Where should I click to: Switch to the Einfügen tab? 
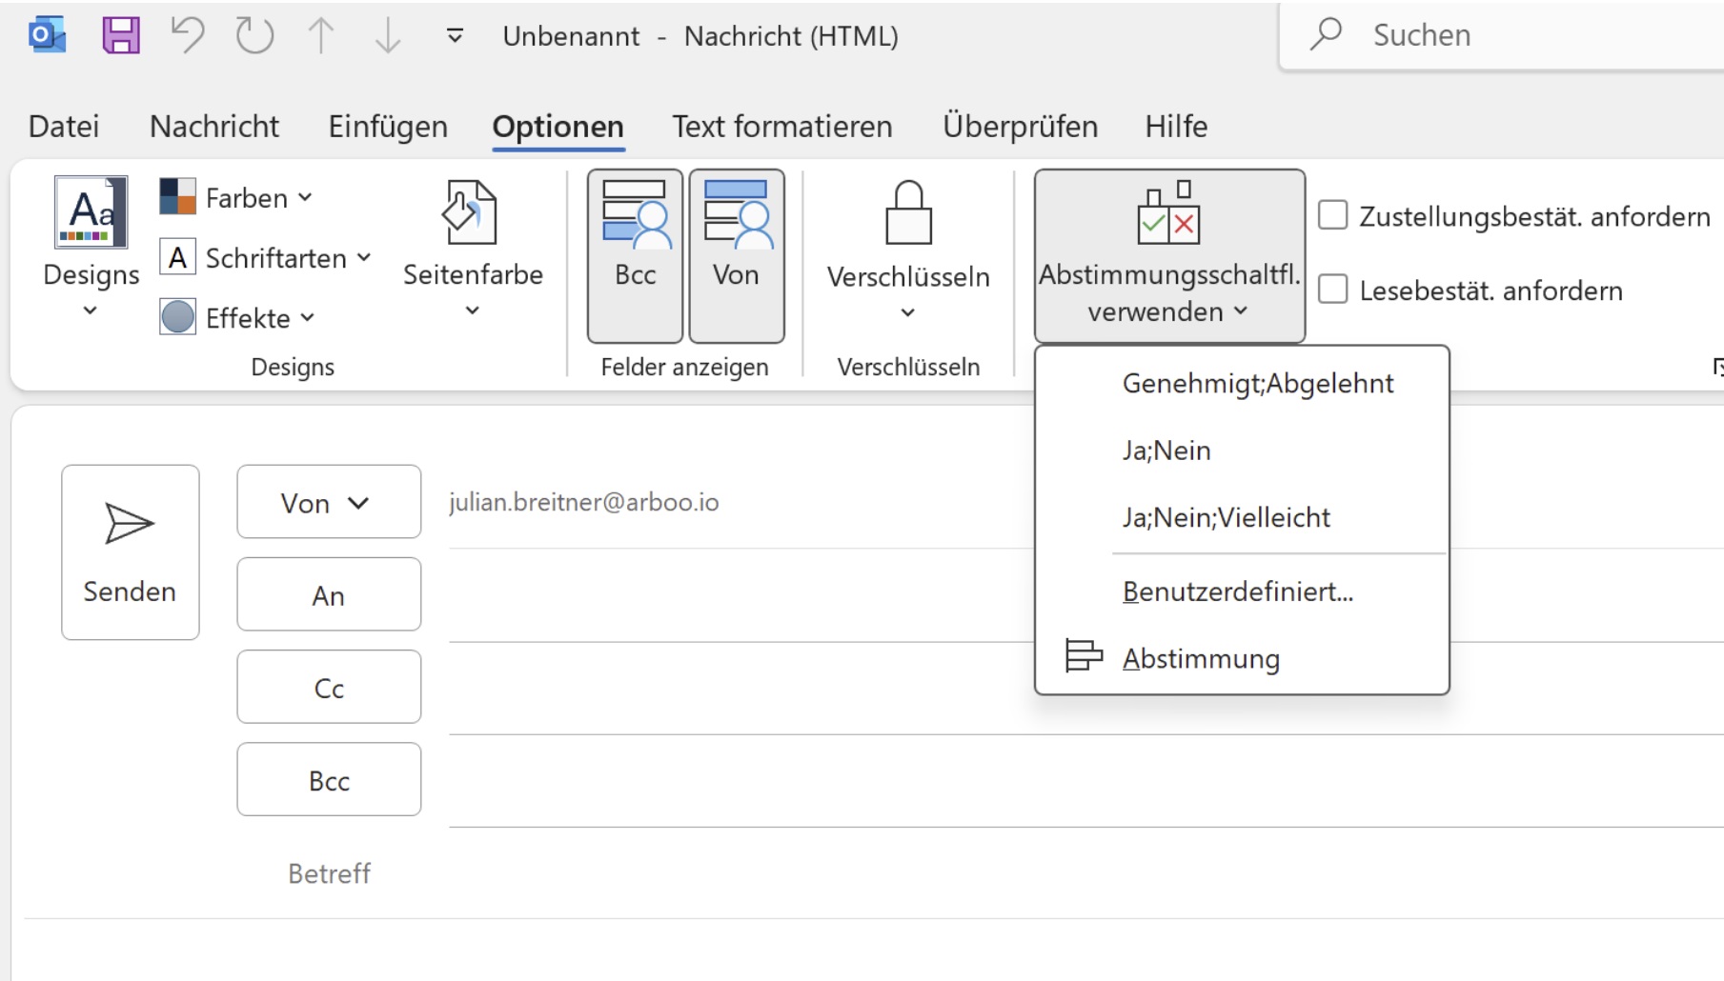click(x=387, y=125)
